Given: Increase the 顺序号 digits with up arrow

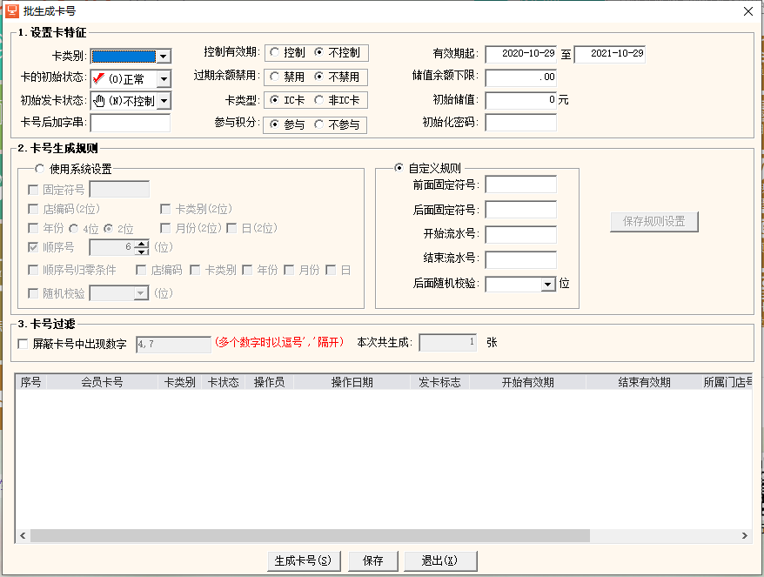Looking at the screenshot, I should pos(141,244).
